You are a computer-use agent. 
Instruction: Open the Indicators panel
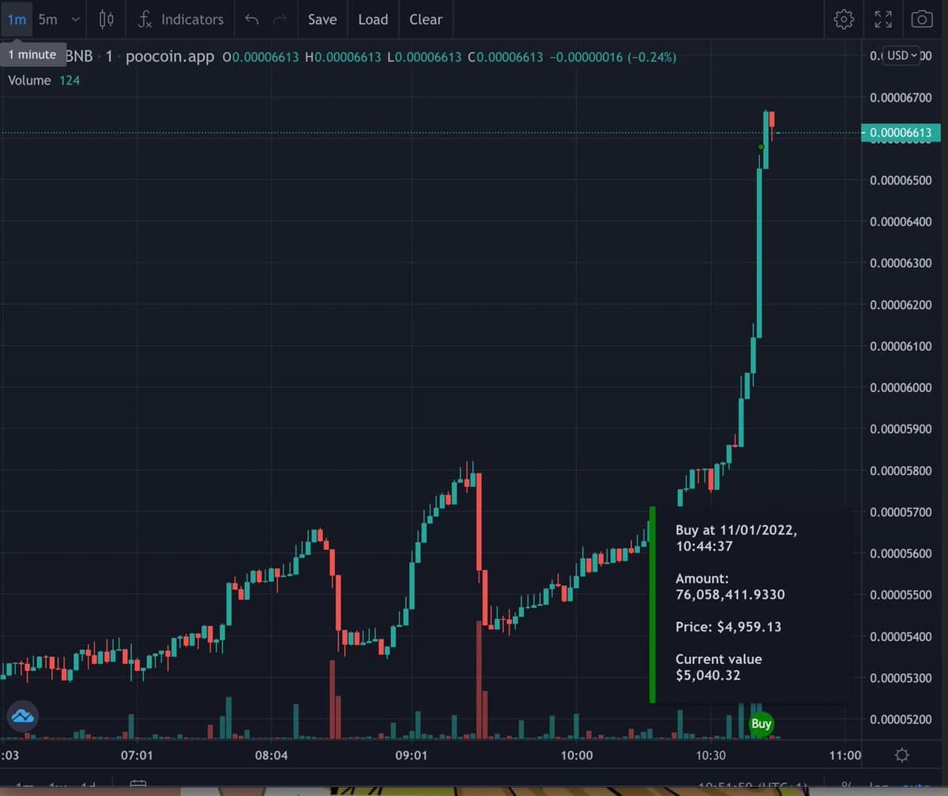click(180, 19)
